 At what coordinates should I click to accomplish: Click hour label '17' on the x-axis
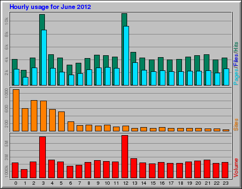(171, 183)
